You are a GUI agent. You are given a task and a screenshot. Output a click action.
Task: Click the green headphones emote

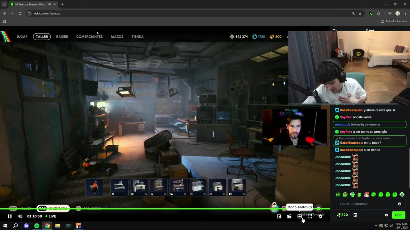352,195
